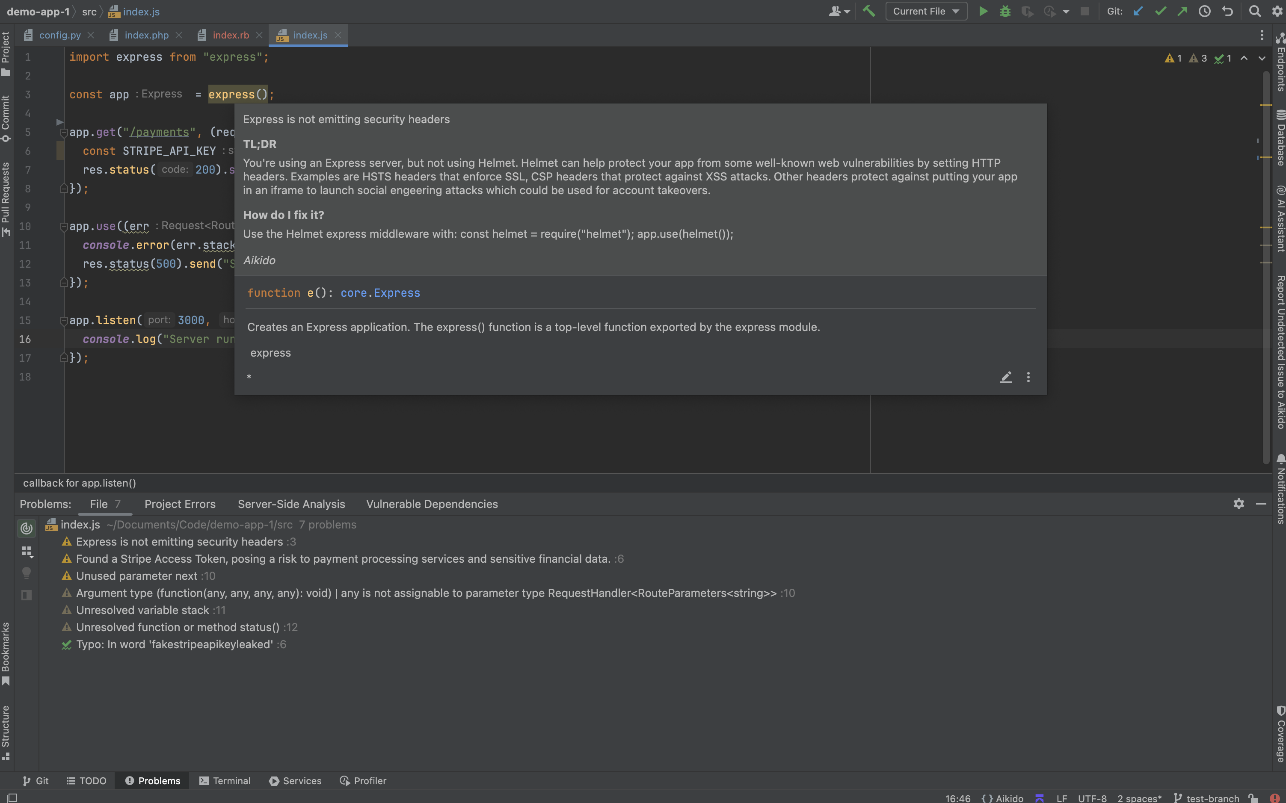1286x803 pixels.
Task: Open the Vulnerable Dependencies tab
Action: click(432, 504)
